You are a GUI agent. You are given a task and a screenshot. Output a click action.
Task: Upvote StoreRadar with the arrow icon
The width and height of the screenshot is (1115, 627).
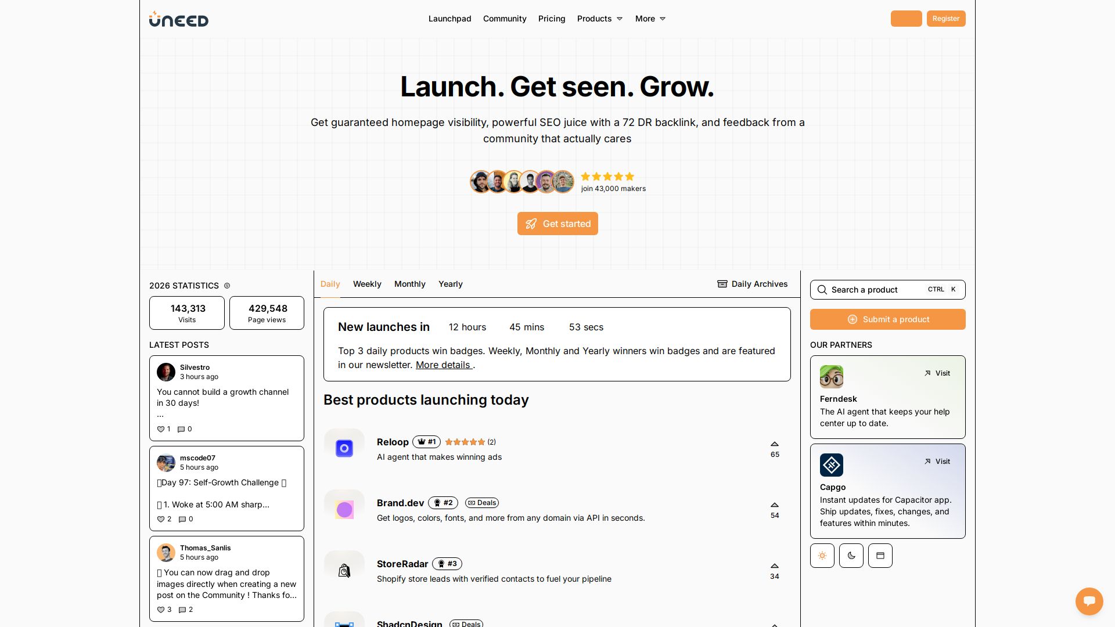(x=774, y=566)
